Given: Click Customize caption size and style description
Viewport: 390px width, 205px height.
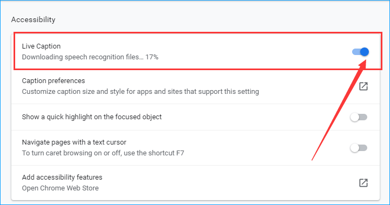Looking at the screenshot, I should click(x=140, y=92).
